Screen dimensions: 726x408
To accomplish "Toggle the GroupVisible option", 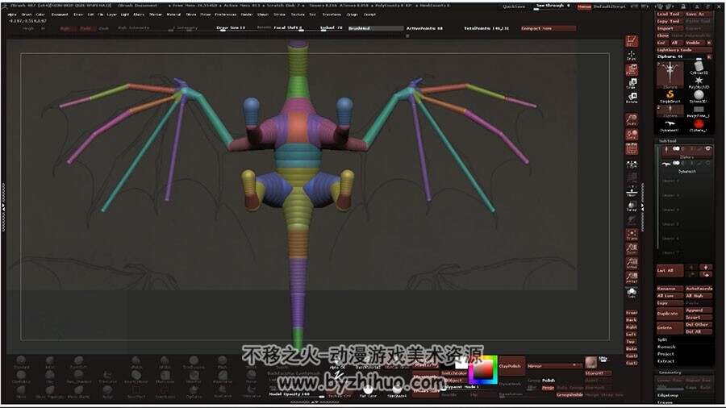I will (x=569, y=394).
